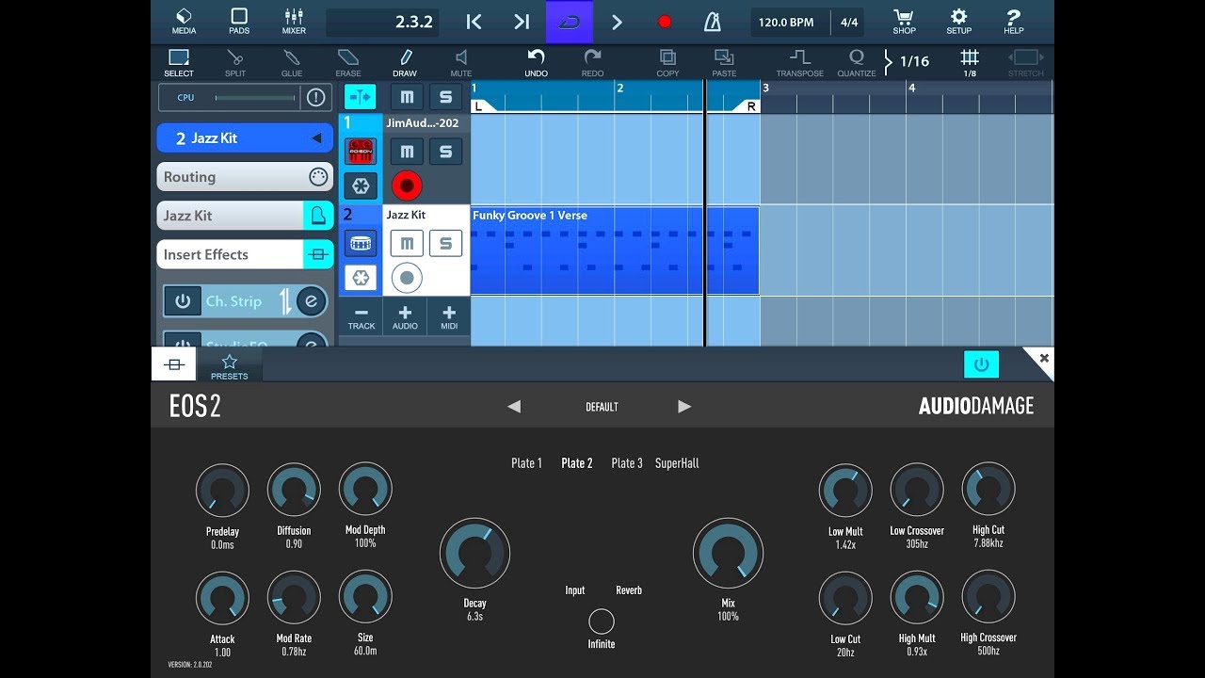This screenshot has width=1205, height=678.
Task: Start recording with the red record button
Action: point(665,22)
